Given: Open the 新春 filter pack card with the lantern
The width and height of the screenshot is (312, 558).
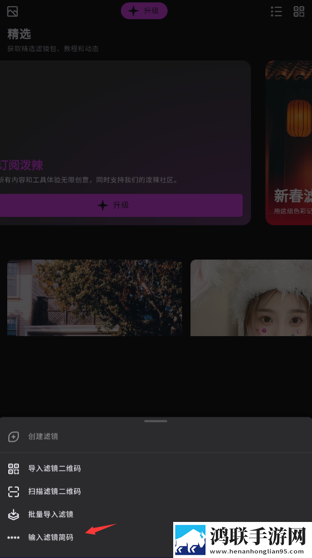Looking at the screenshot, I should tap(289, 143).
